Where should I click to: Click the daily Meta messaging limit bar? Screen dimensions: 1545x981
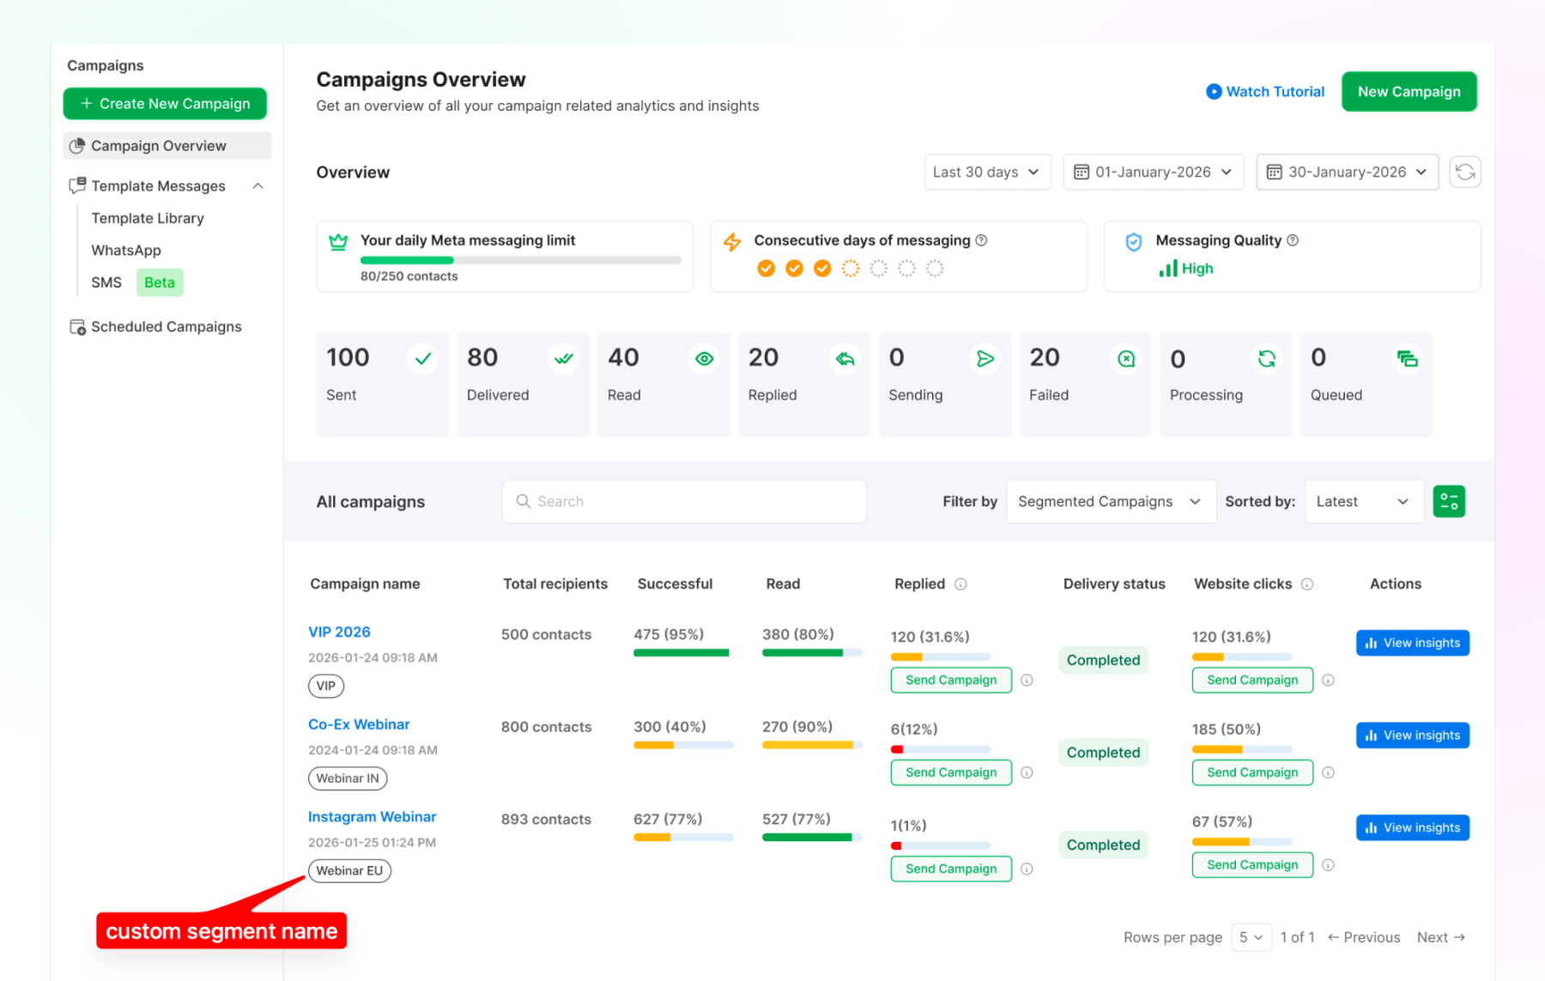[x=521, y=260]
